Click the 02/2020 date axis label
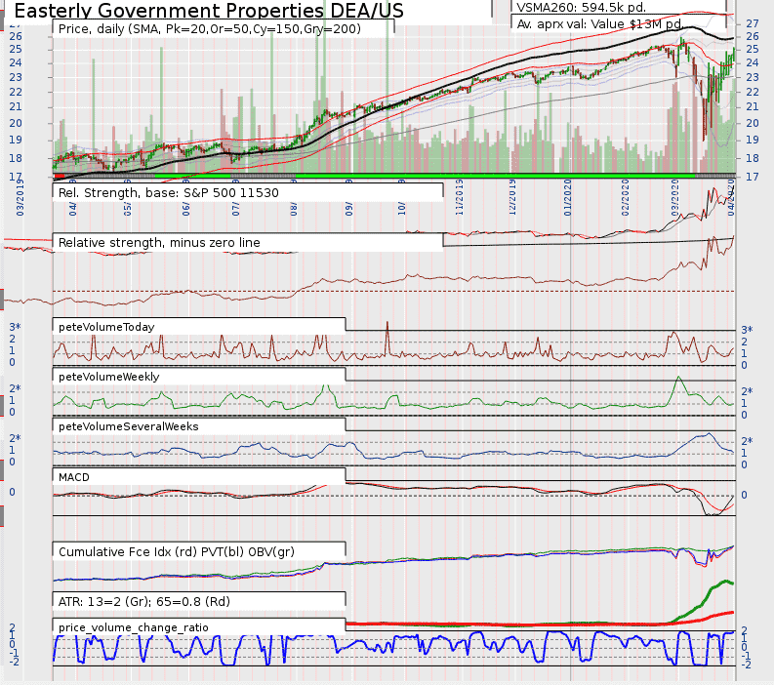Image resolution: width=774 pixels, height=685 pixels. [x=626, y=197]
